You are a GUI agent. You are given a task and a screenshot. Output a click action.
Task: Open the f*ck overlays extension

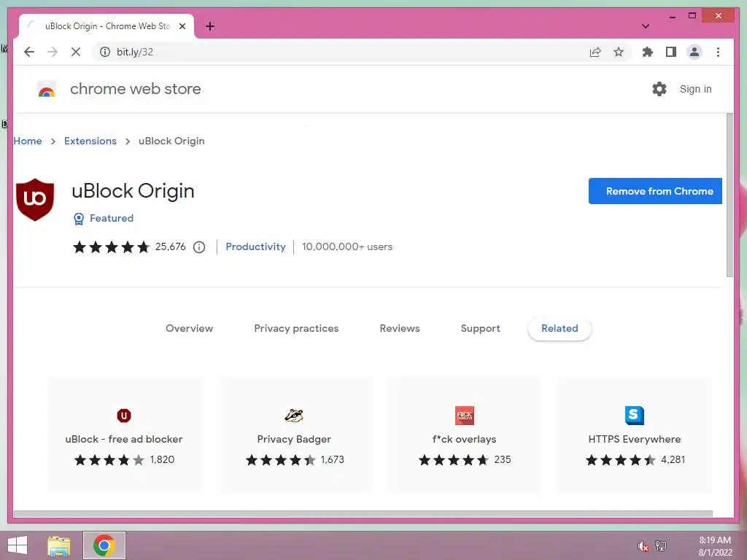(x=465, y=435)
